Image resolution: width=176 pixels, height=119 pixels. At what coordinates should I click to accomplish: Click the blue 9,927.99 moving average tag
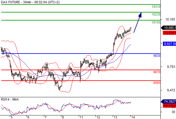169,44
